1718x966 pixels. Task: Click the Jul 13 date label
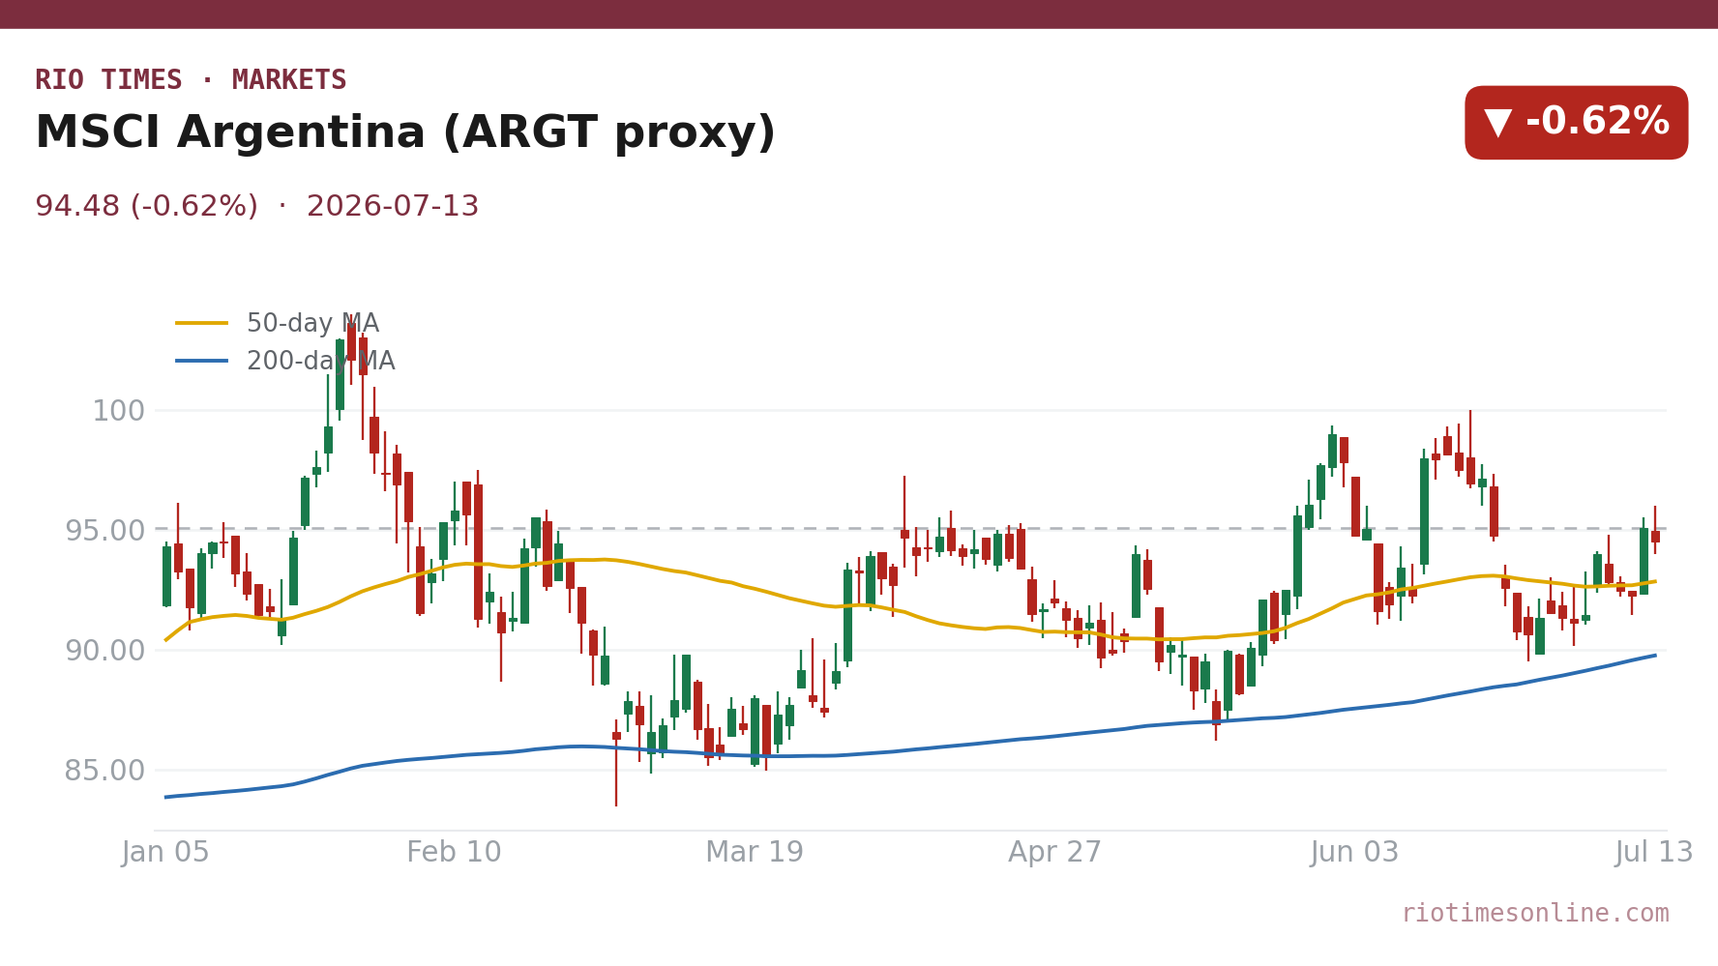tap(1655, 853)
